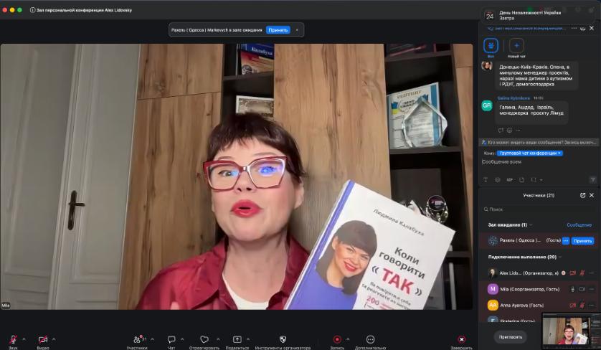Viewport: 601px width, 350px height.
Task: Open the Групповой чат конференции recipient dropdown
Action: (530, 153)
